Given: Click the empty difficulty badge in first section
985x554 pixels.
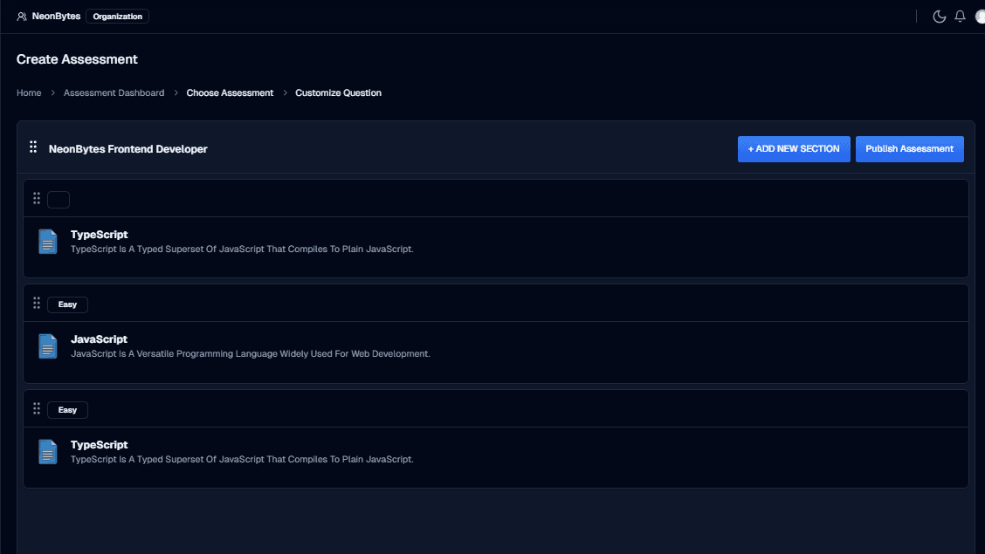Looking at the screenshot, I should tap(59, 200).
